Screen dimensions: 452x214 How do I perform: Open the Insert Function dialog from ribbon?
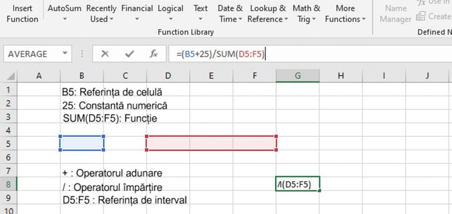click(22, 14)
